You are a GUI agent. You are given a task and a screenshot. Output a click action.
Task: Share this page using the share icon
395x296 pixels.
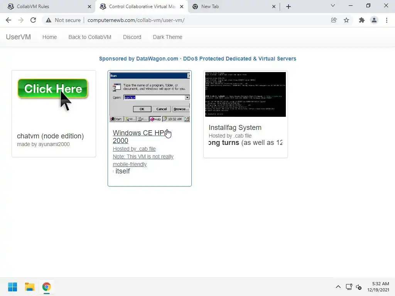click(x=334, y=20)
